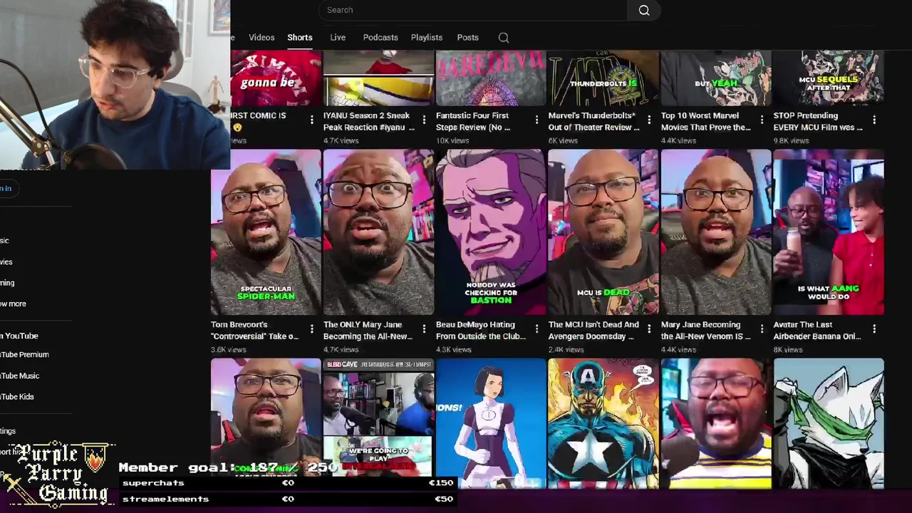The width and height of the screenshot is (912, 513).
Task: Click YouTube Kids in the sidebar
Action: click(x=17, y=397)
